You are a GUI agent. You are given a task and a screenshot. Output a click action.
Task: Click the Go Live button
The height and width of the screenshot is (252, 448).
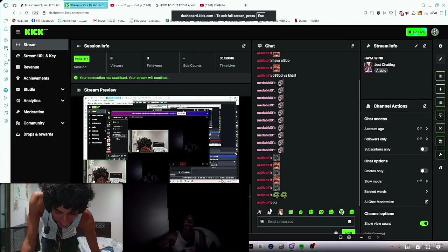pyautogui.click(x=416, y=32)
